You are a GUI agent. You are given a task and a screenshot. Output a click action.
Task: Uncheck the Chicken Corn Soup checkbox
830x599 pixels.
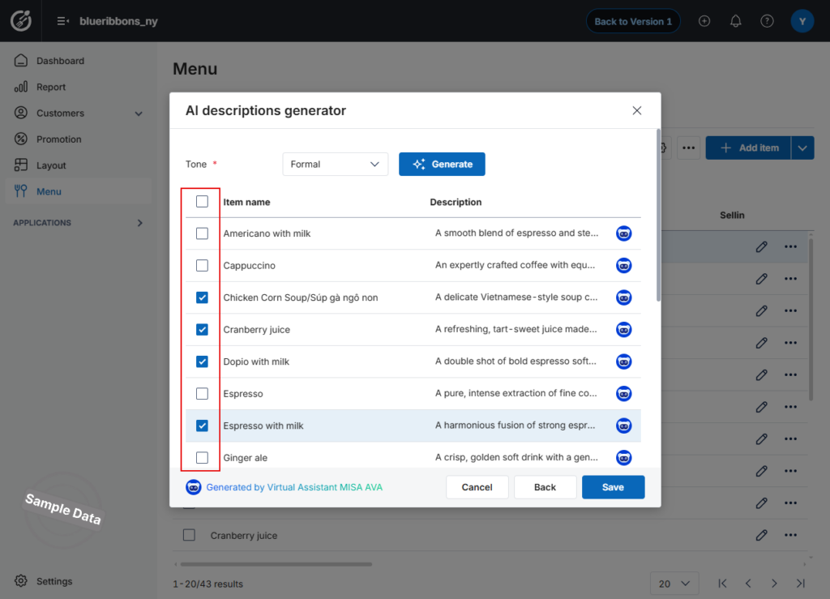(202, 297)
